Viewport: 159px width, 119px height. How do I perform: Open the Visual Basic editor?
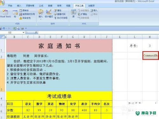click(5, 14)
